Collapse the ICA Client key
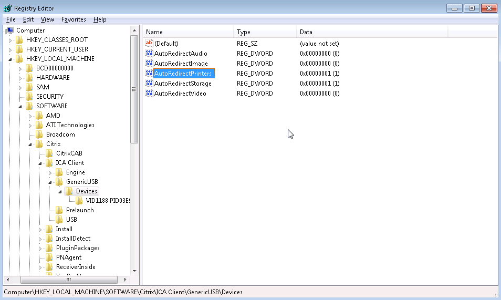This screenshot has height=300, width=501. [40, 163]
